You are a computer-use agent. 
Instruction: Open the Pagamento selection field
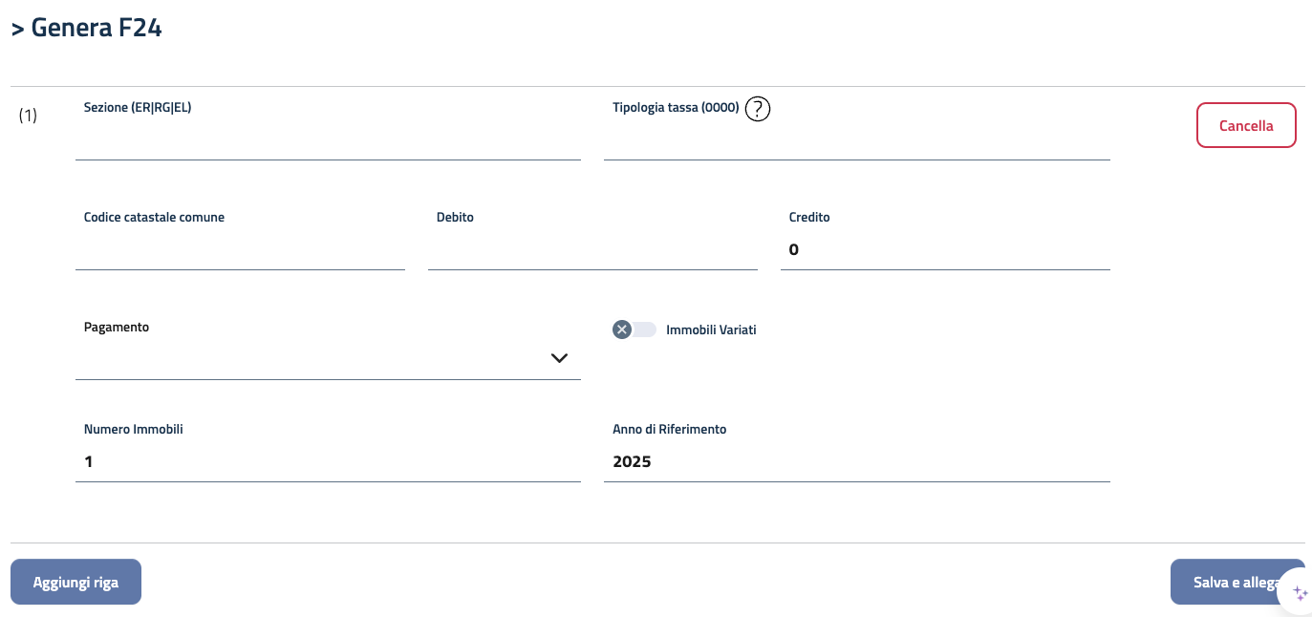coord(315,359)
